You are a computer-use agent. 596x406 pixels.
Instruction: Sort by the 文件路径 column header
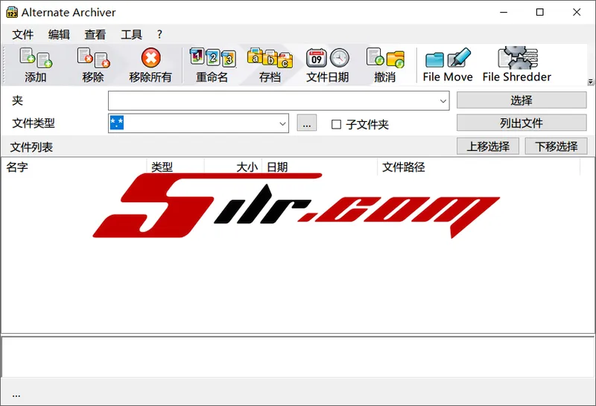click(479, 167)
